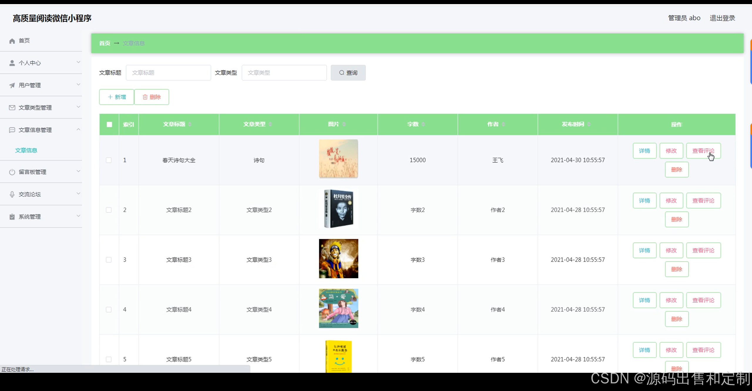The width and height of the screenshot is (752, 391).
Task: Click the paper-plane icon beside 用户管理
Action: (x=12, y=85)
